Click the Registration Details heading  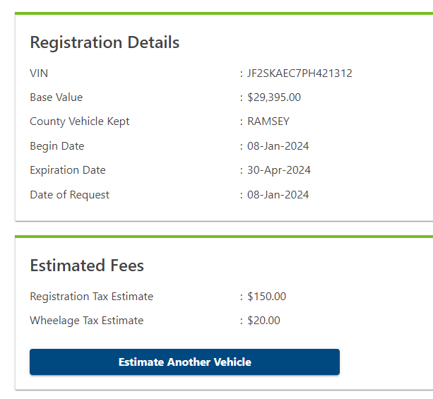point(105,42)
